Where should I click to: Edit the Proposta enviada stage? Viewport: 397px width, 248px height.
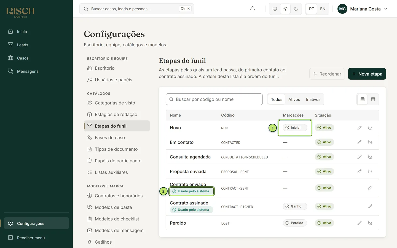(x=360, y=171)
